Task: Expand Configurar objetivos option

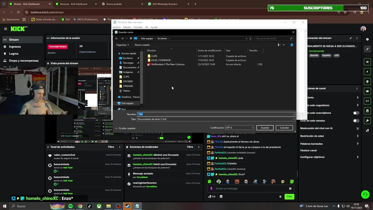Action: coord(329,157)
